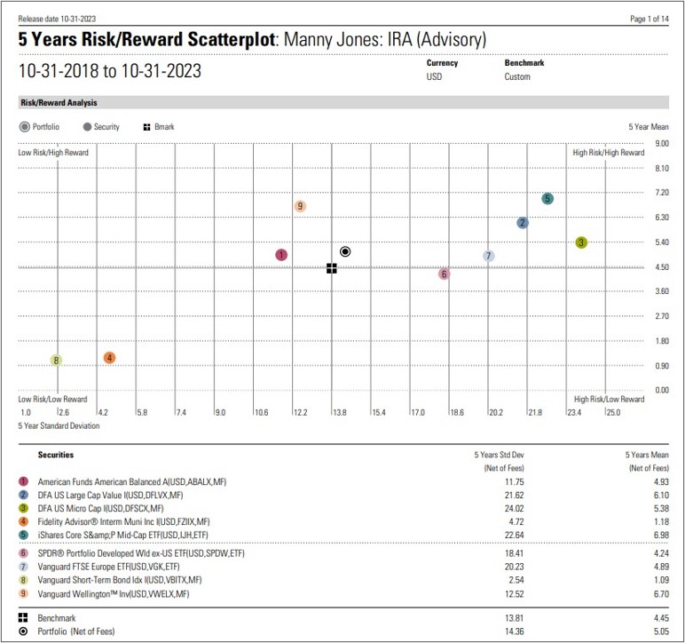The image size is (685, 643).
Task: Click the '5 Years Mean' column header
Action: [x=647, y=455]
